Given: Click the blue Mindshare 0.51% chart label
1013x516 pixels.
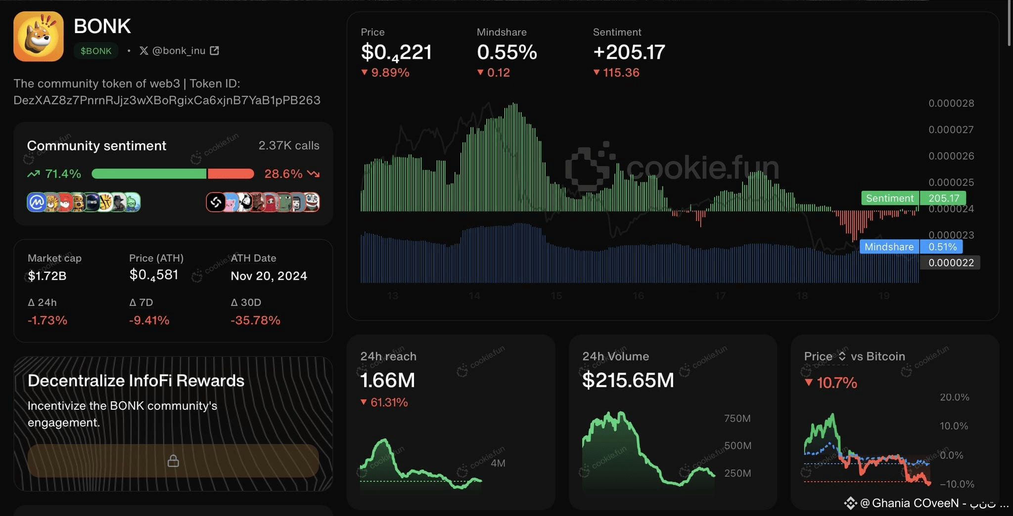Looking at the screenshot, I should pos(911,247).
